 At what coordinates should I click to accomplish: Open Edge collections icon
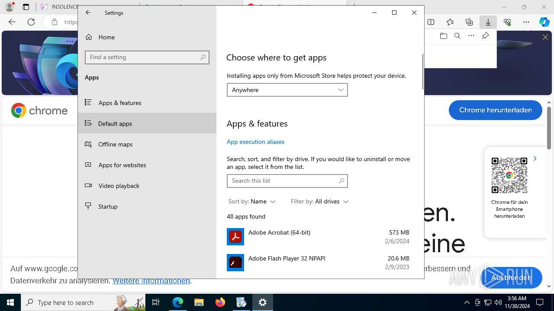pyautogui.click(x=469, y=22)
